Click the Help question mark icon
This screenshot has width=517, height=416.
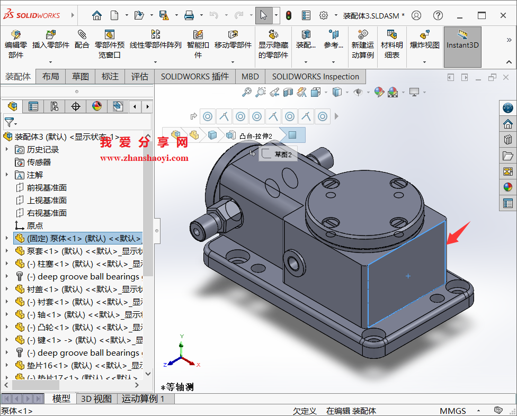(438, 15)
